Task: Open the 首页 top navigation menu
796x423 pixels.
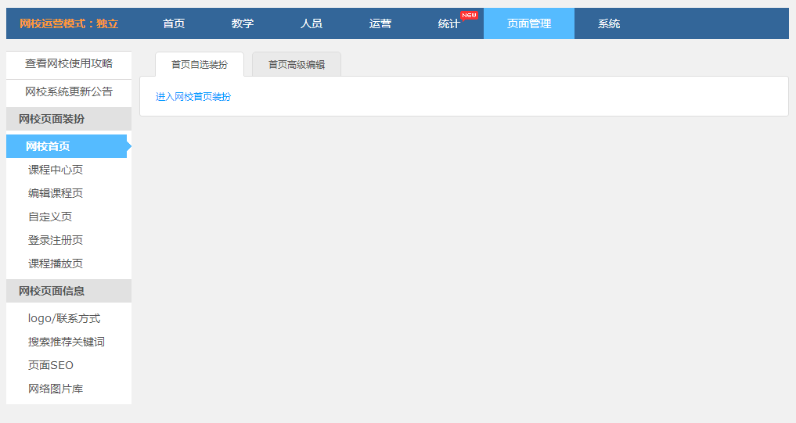Action: coord(174,23)
